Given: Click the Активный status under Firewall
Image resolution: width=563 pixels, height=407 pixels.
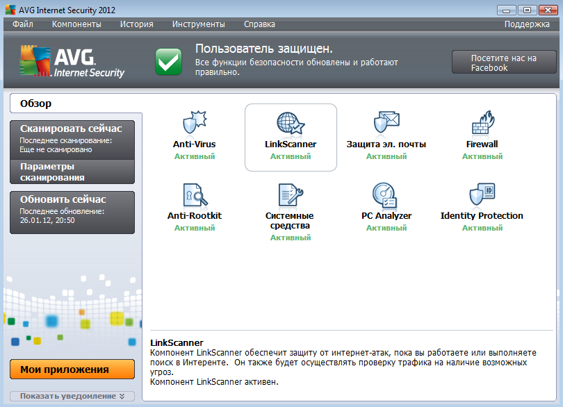Looking at the screenshot, I should click(x=482, y=156).
